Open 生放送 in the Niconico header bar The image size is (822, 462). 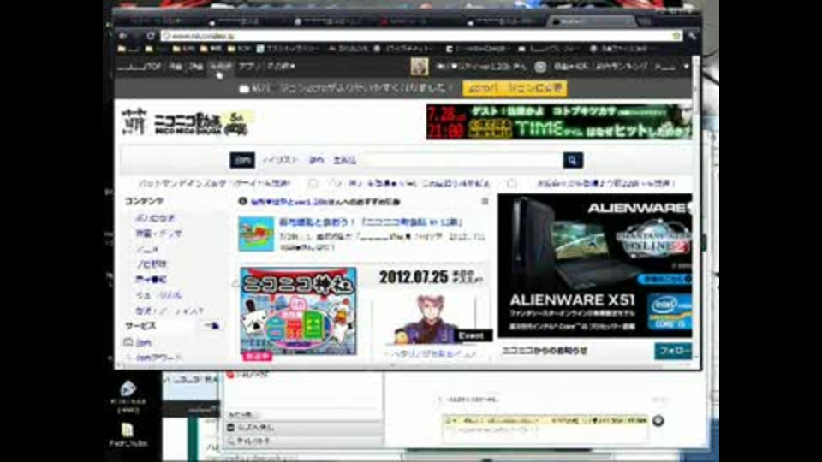[x=220, y=67]
